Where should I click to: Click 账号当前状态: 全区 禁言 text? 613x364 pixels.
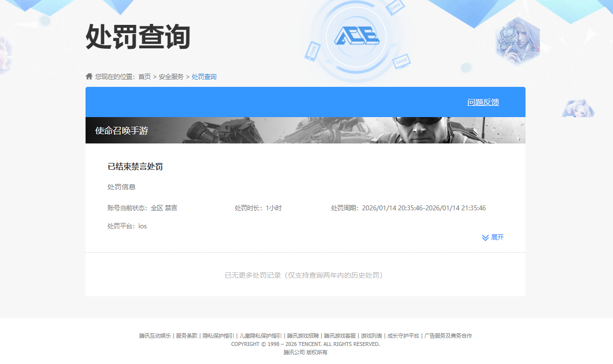click(x=142, y=208)
